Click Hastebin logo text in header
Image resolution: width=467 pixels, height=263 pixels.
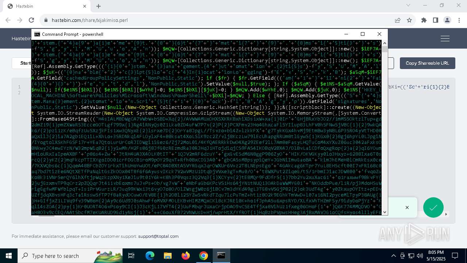pos(21,38)
